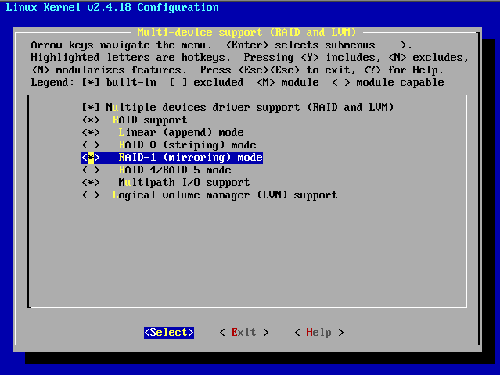Viewport: 500px width, 375px height.
Task: Toggle the RAID-0 (striping) mode marker
Action: (91, 145)
